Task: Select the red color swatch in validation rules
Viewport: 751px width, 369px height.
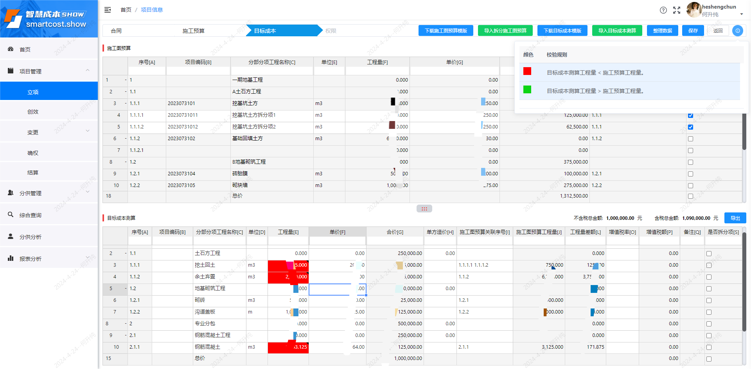Action: tap(527, 71)
